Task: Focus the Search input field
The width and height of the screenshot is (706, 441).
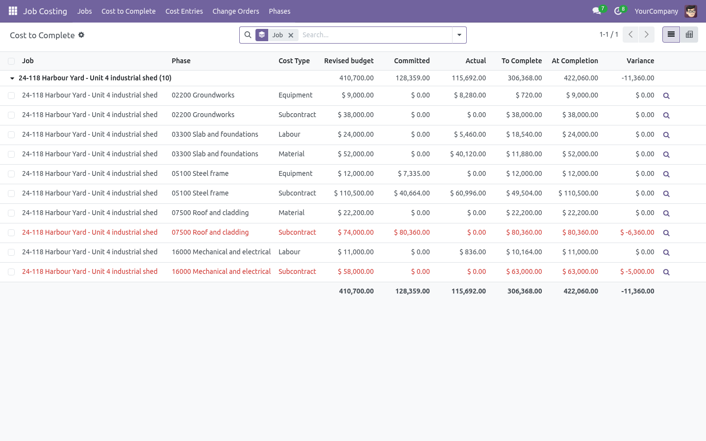Action: [375, 35]
